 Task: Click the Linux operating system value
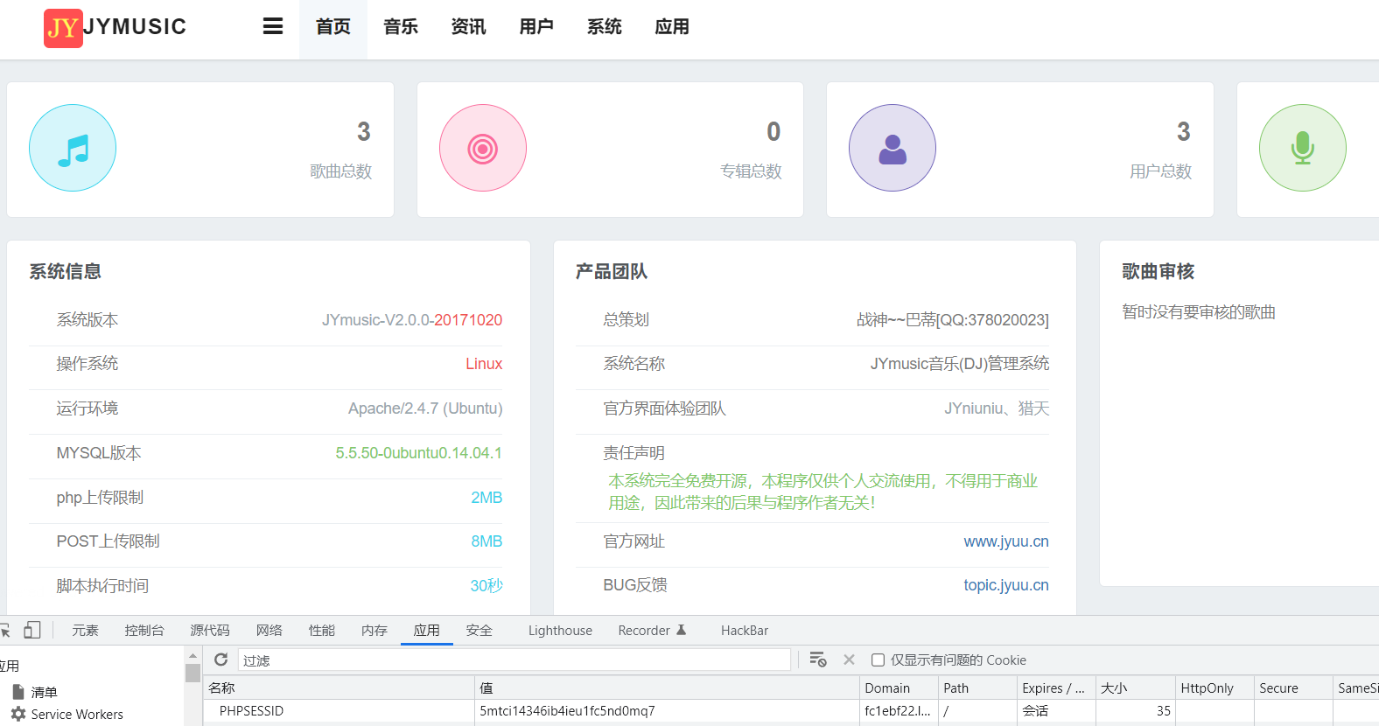click(484, 364)
